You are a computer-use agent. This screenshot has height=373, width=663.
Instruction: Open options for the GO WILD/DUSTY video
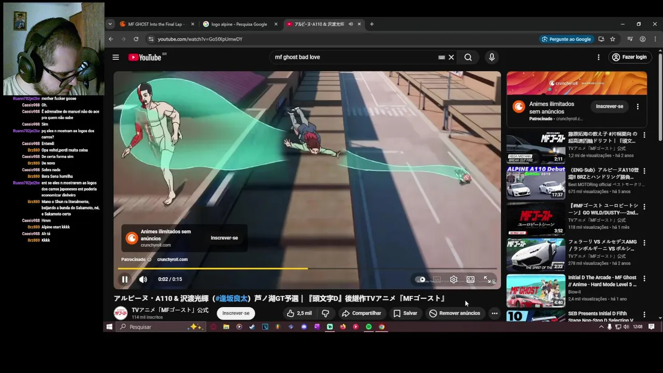point(644,206)
